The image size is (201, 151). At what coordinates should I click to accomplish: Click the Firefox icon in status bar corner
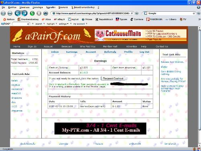[195, 149]
